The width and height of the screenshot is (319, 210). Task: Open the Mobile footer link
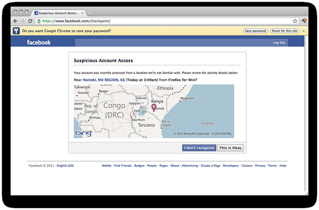click(107, 166)
